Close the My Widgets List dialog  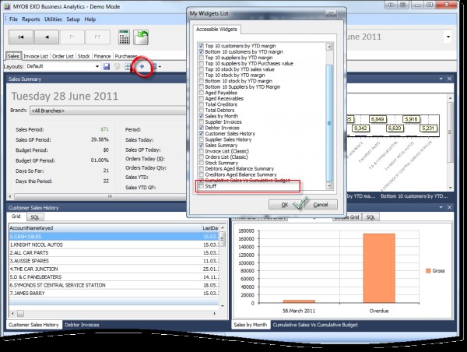pyautogui.click(x=331, y=14)
